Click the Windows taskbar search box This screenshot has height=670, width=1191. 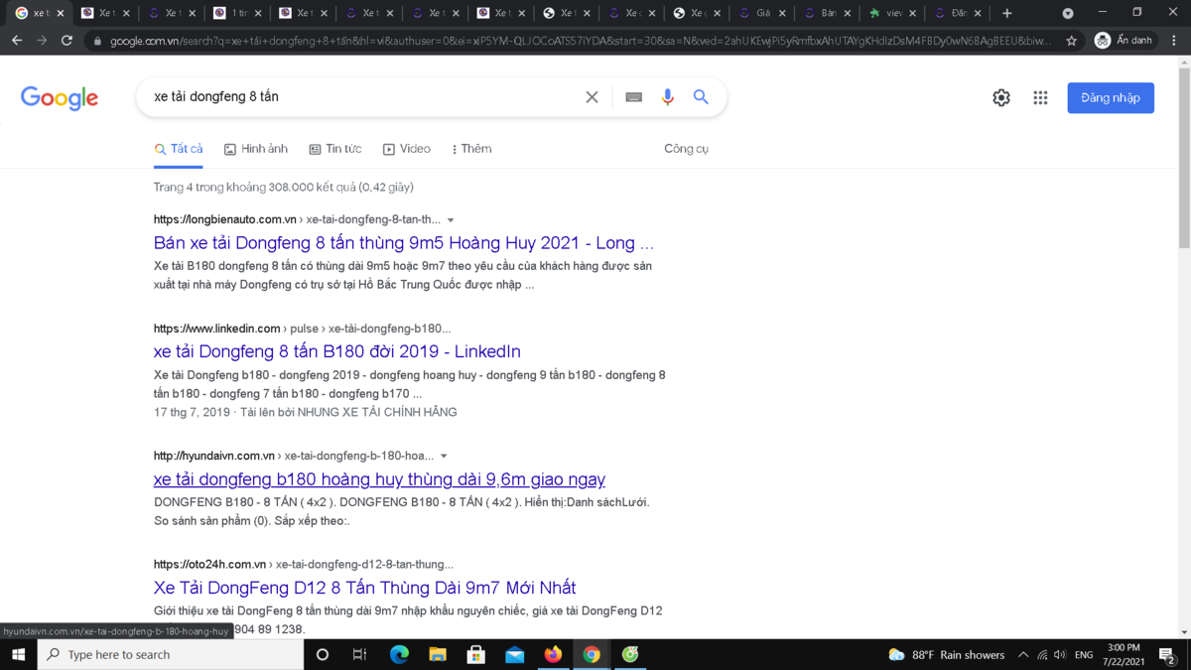[170, 654]
